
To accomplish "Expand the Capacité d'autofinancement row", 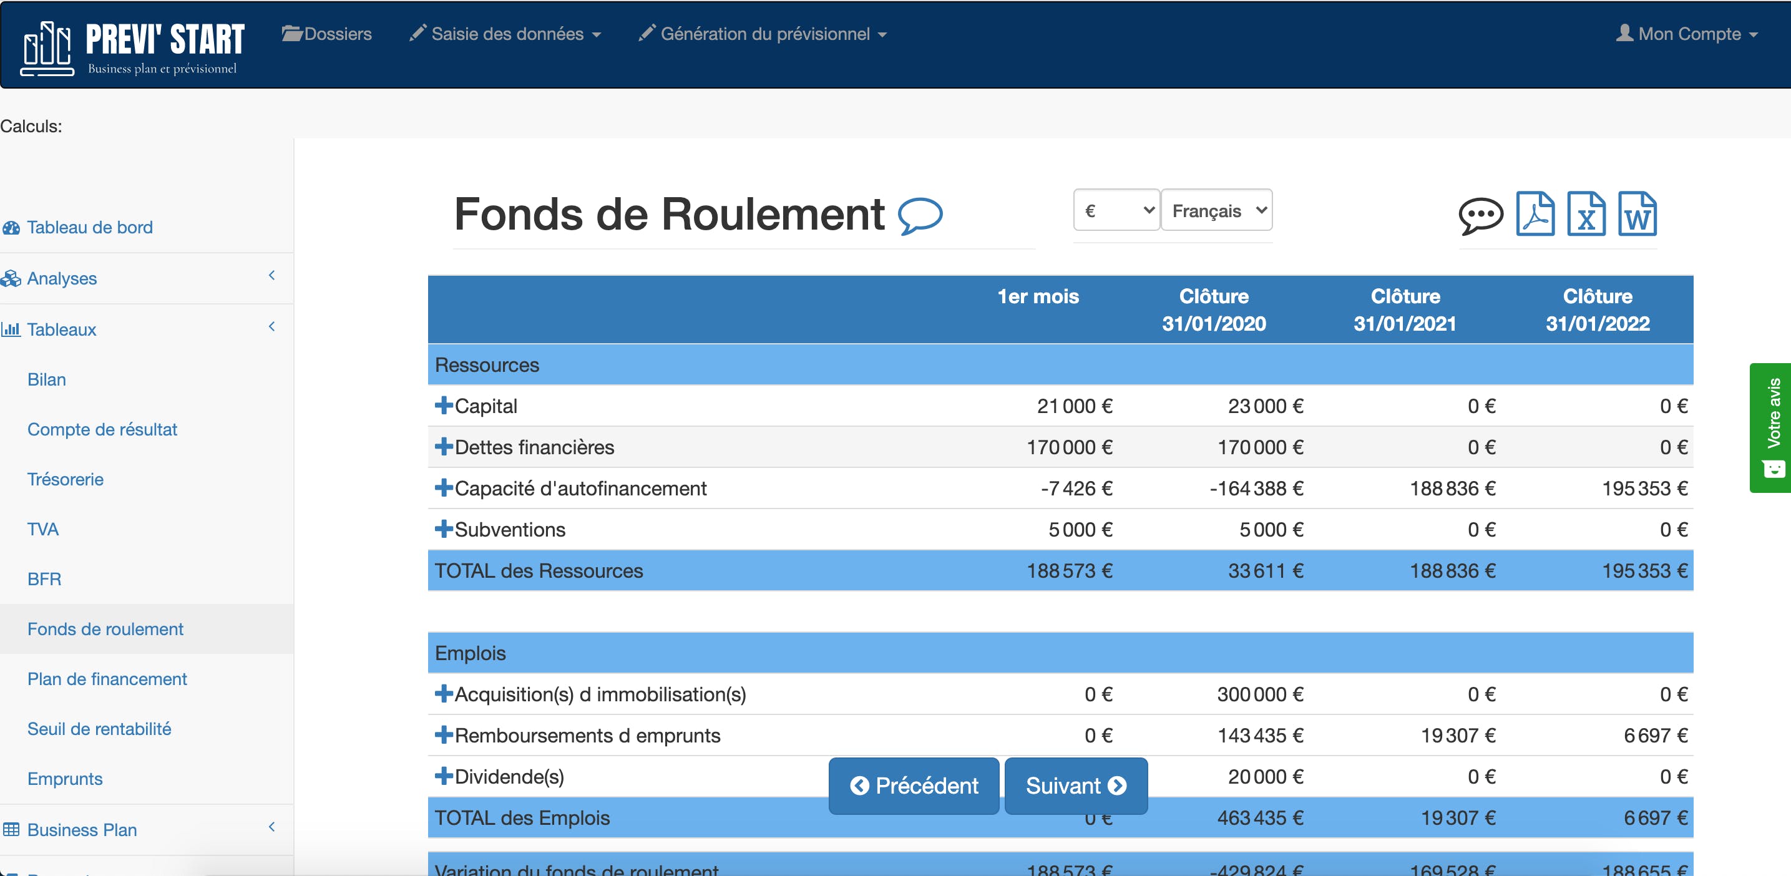I will [x=443, y=487].
